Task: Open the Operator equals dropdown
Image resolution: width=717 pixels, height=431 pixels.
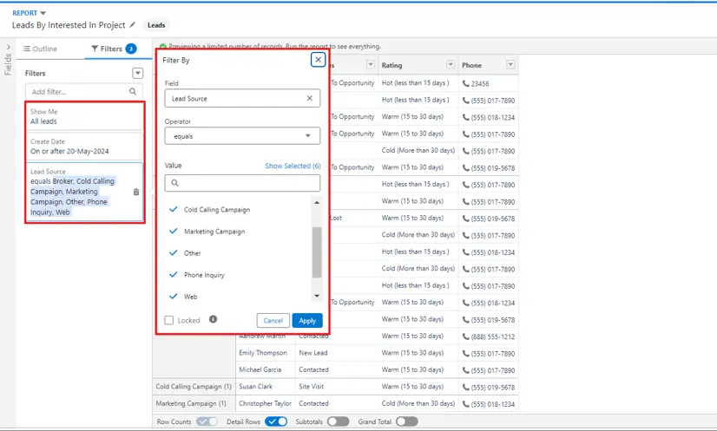Action: (x=242, y=136)
